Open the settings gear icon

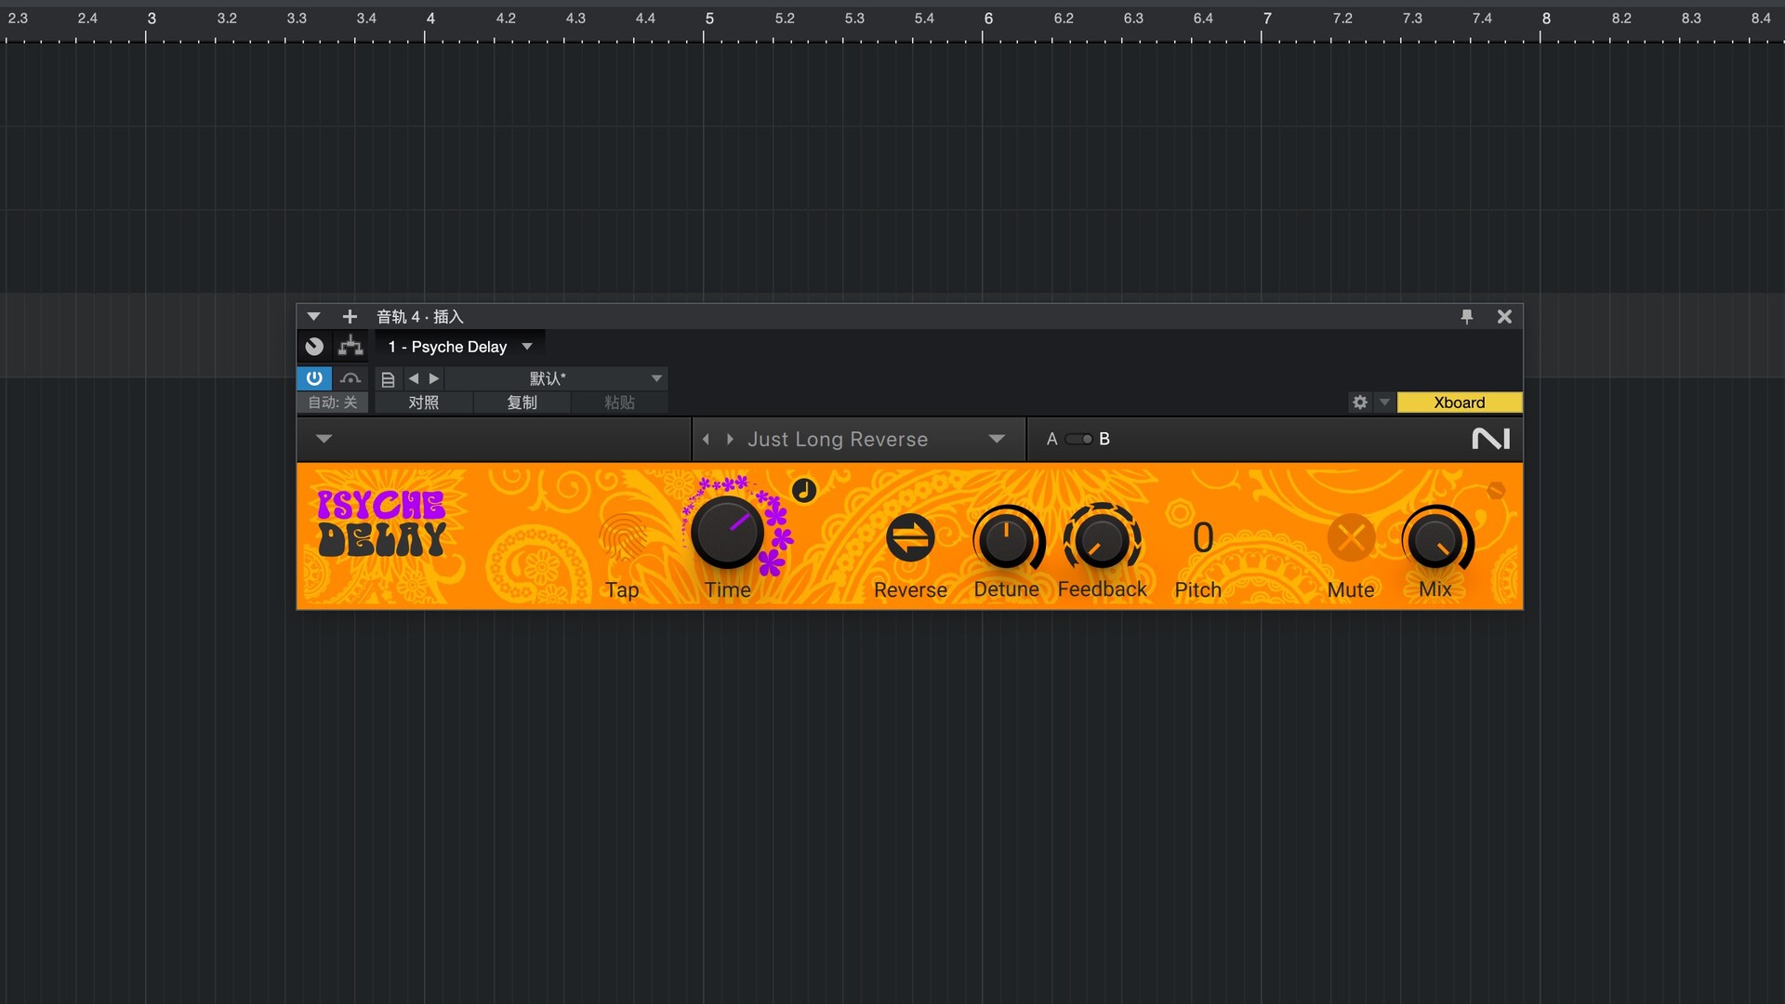(x=1360, y=403)
